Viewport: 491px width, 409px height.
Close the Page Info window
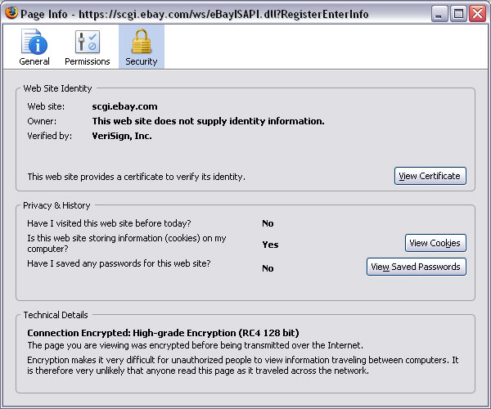point(477,14)
